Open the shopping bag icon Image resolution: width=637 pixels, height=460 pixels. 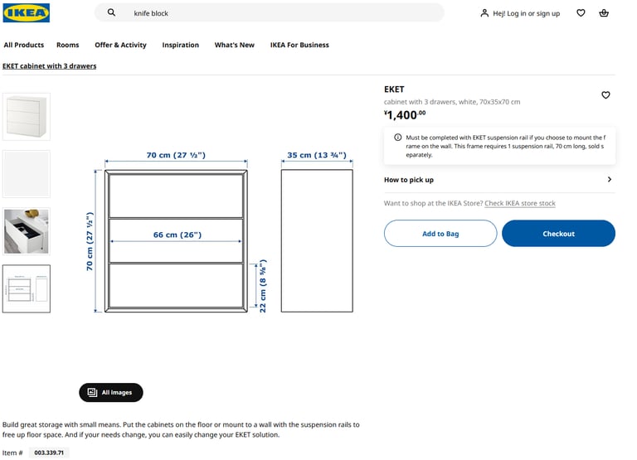point(604,13)
